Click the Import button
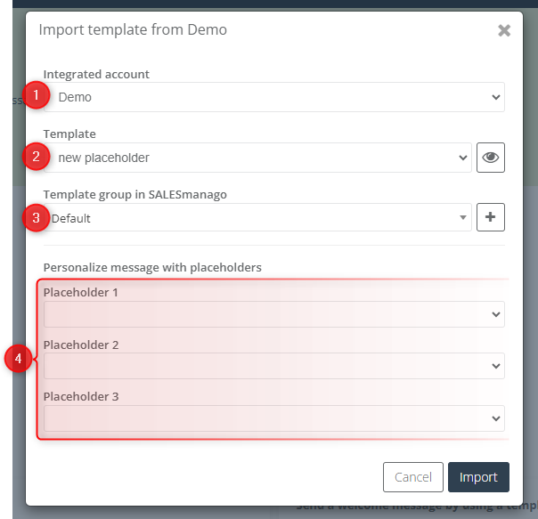The image size is (538, 519). [478, 477]
